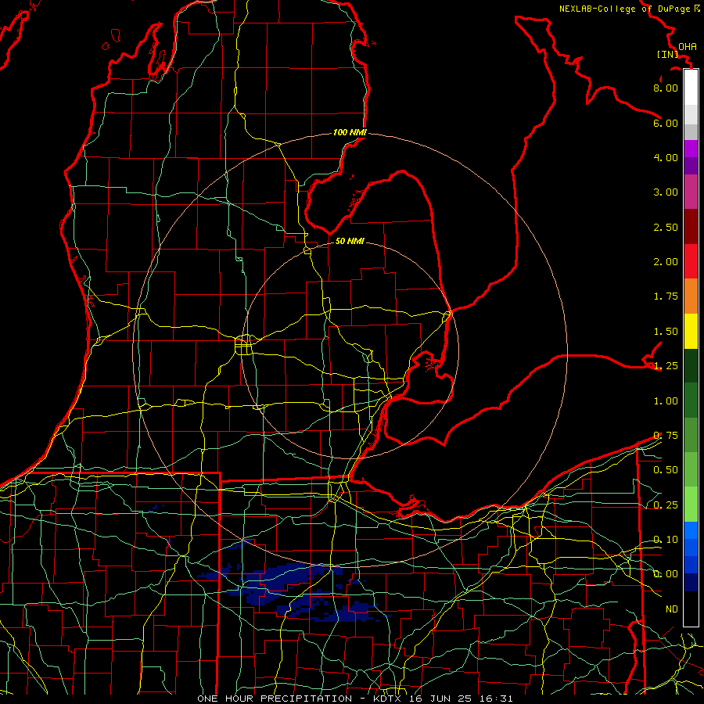Click the 'NEXLAB-College of DuPage' credit text
Viewport: 704px width, 704px height.
[x=624, y=9]
